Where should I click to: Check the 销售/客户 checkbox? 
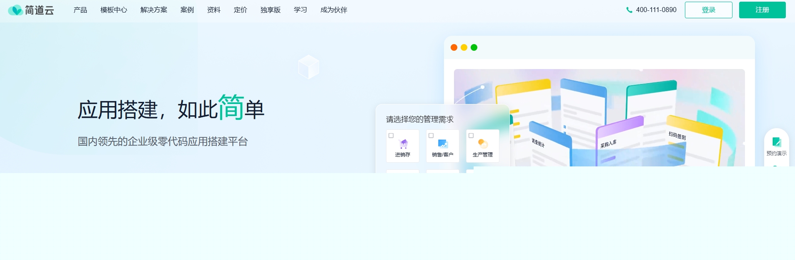pos(431,136)
